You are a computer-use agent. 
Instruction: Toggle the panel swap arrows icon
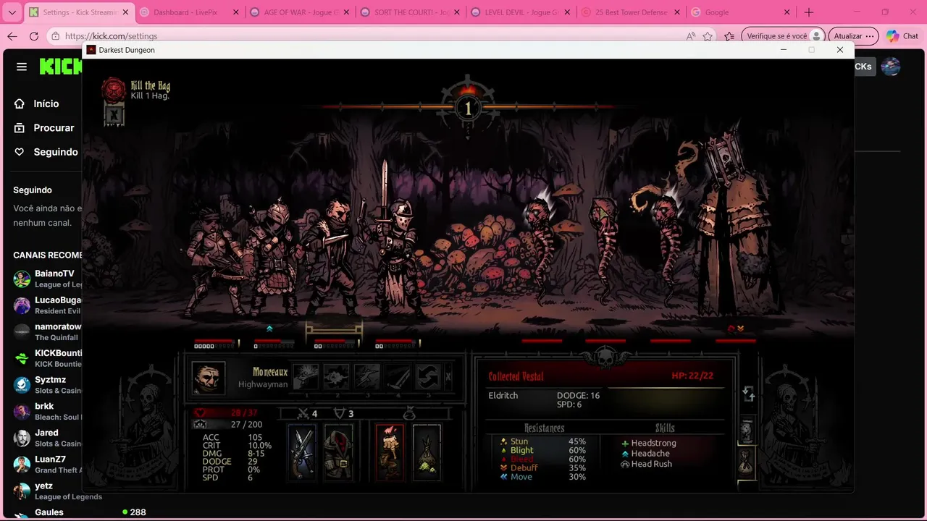pos(749,394)
